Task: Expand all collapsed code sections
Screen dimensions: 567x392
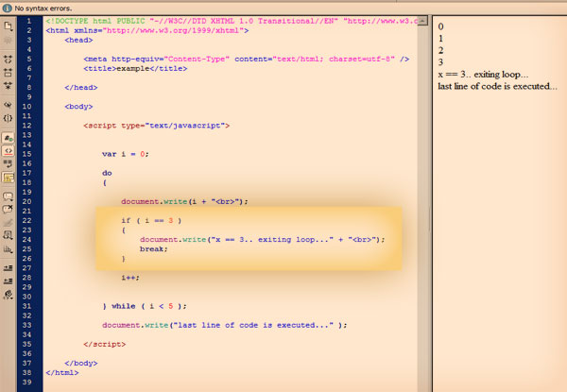Action: (x=8, y=86)
